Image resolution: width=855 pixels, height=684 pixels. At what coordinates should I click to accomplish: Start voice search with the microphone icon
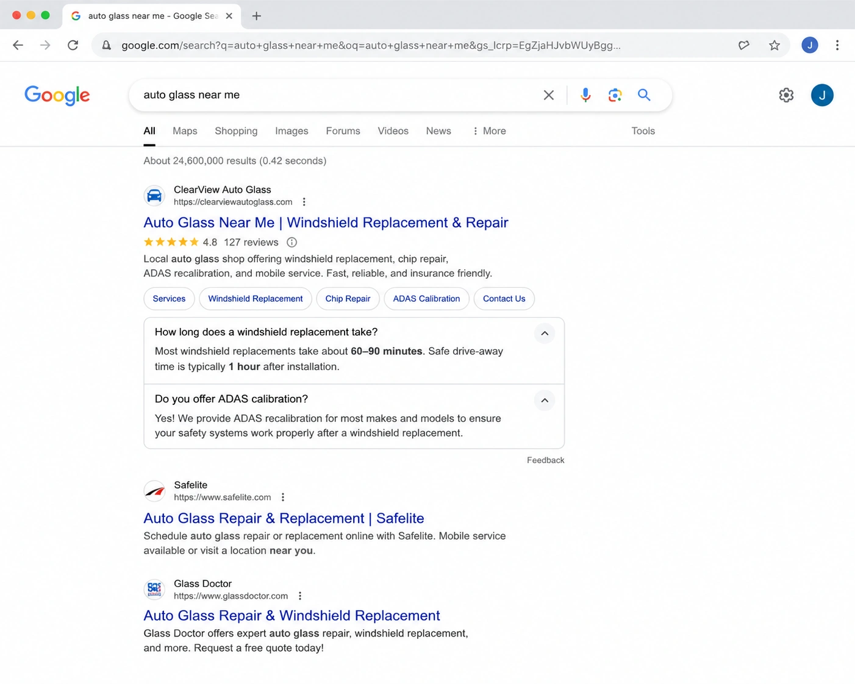[x=585, y=95]
